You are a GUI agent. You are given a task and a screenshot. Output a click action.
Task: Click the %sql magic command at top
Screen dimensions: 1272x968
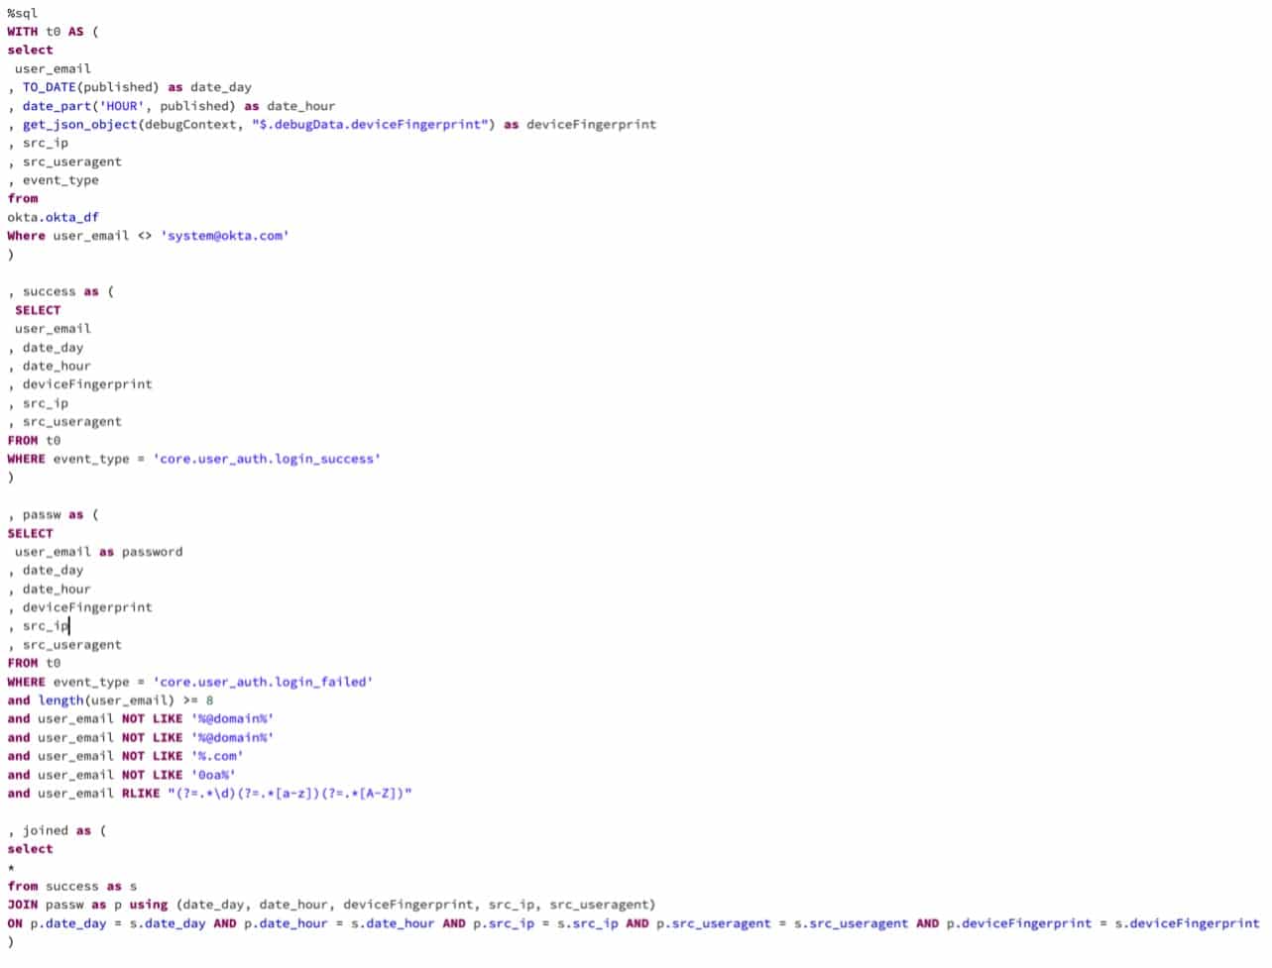22,13
